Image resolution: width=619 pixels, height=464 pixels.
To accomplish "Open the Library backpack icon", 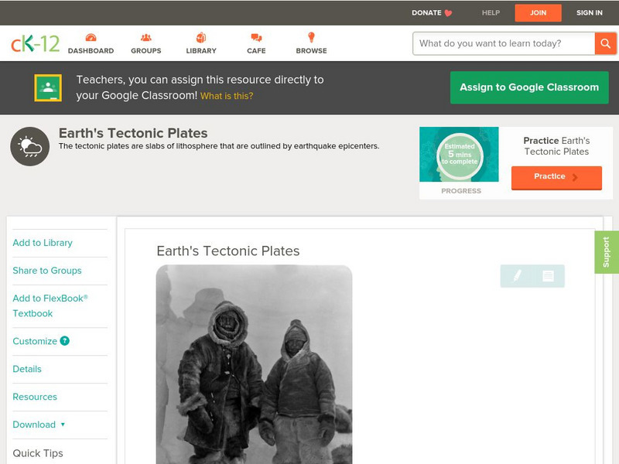I will tap(201, 37).
